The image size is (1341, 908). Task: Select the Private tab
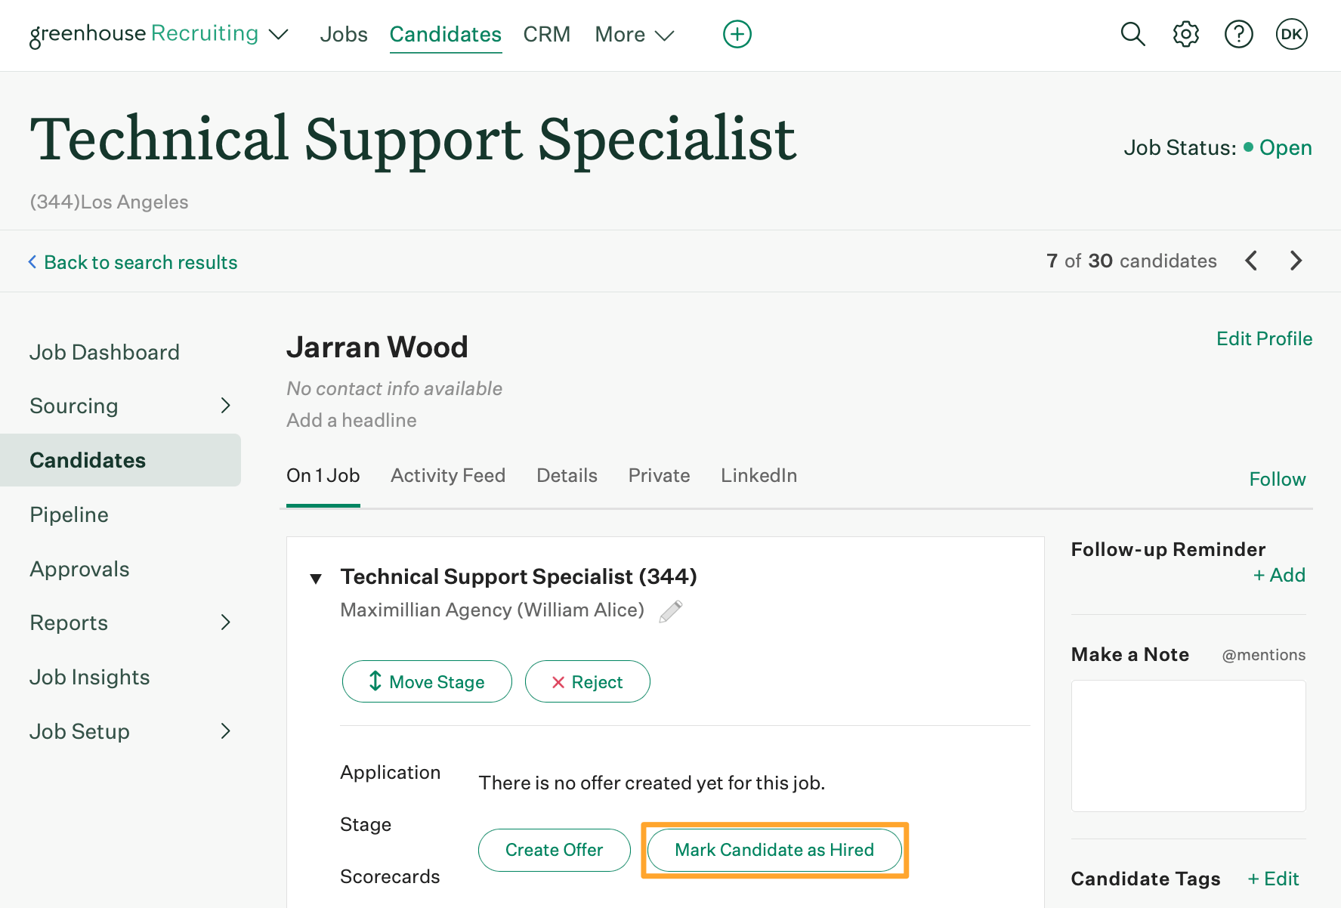point(659,475)
